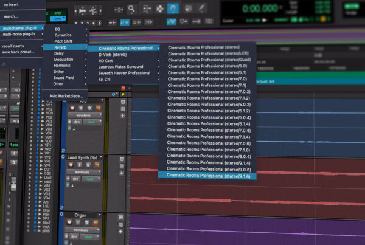Click the plus icon on Arp track
This screenshot has height=245, width=365.
(123, 116)
